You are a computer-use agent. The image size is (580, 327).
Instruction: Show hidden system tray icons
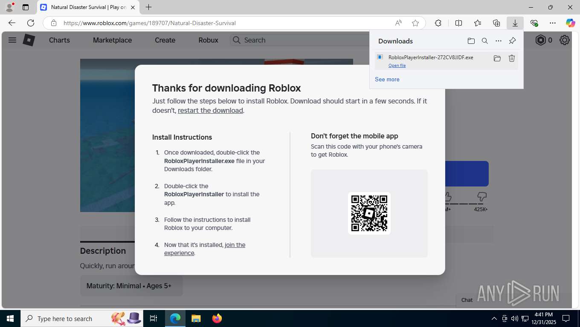[494, 318]
